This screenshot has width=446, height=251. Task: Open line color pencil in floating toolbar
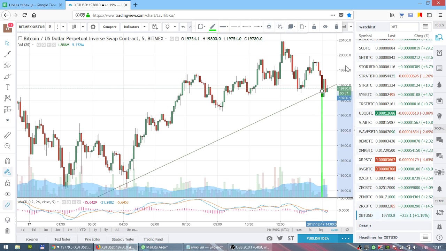coord(213,27)
